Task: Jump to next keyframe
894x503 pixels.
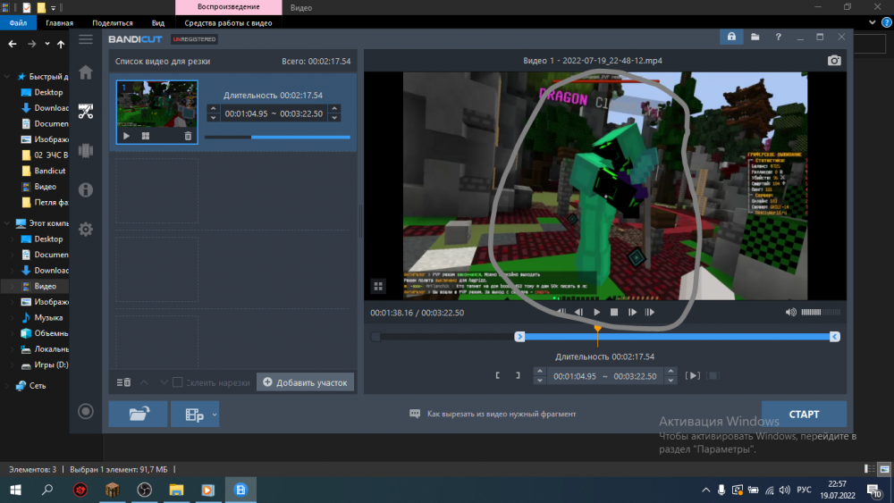Action: click(649, 312)
